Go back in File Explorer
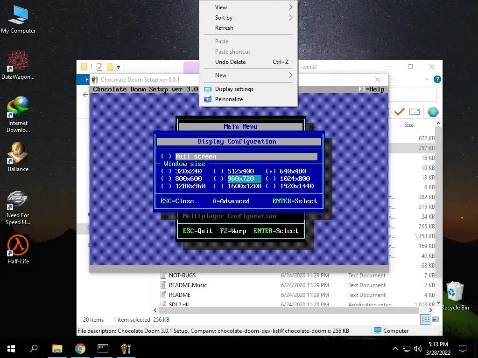The image size is (478, 358). pyautogui.click(x=85, y=95)
